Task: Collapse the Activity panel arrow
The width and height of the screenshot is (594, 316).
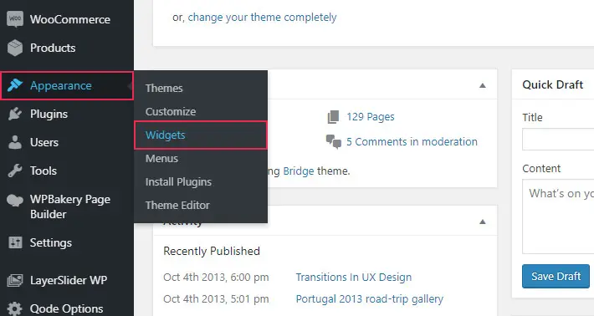Action: pyautogui.click(x=483, y=222)
